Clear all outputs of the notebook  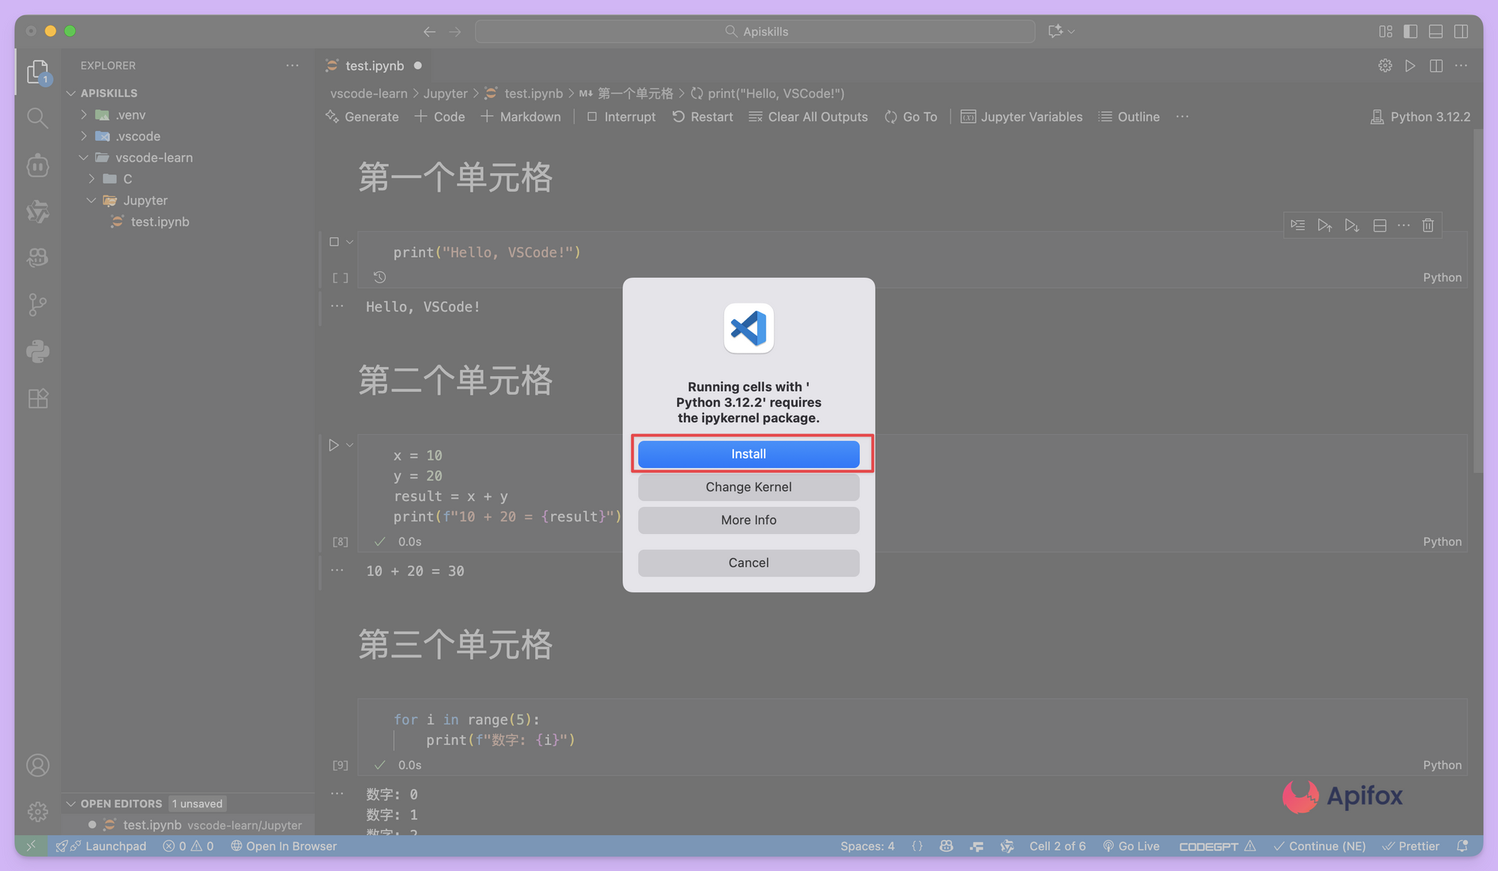[x=807, y=116]
